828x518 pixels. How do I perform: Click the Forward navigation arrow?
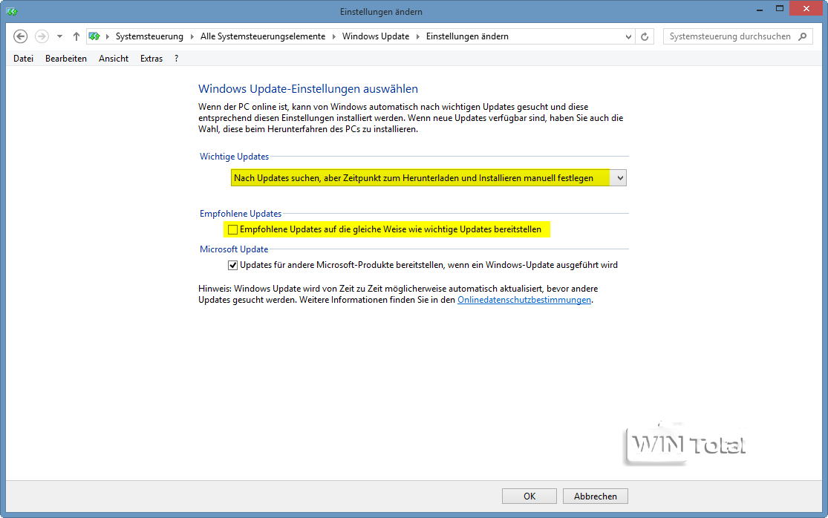(42, 36)
